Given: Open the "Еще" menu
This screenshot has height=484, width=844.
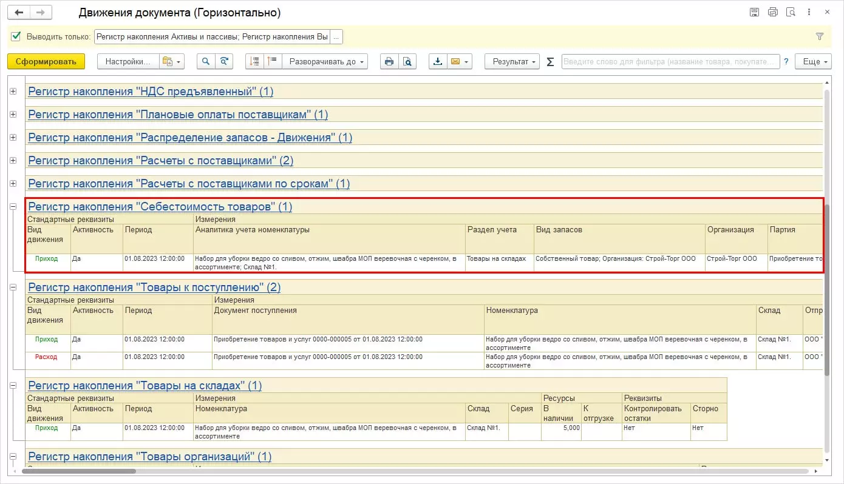Looking at the screenshot, I should [x=815, y=61].
